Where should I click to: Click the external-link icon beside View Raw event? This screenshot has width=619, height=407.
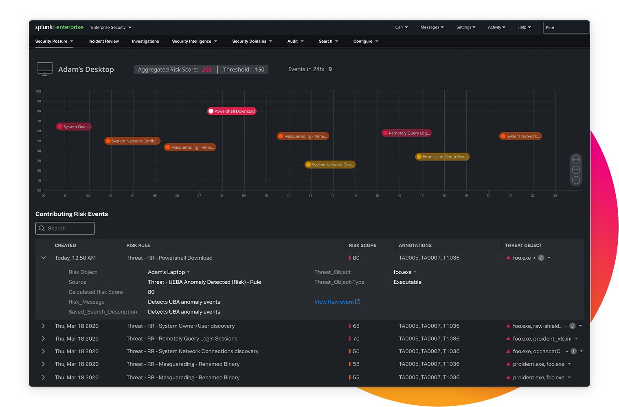(358, 302)
